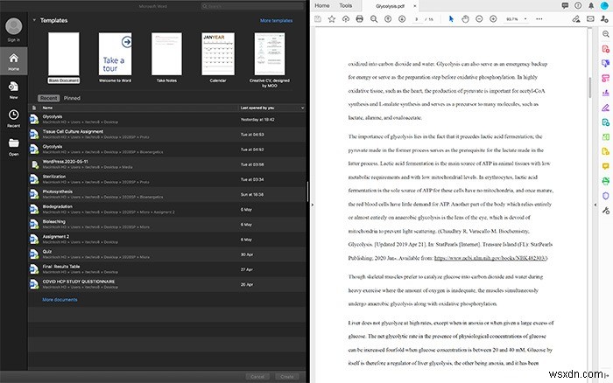Open the zoom percentage dropdown in Acrobat
Screen dimensions: 613x383
(x=525, y=18)
